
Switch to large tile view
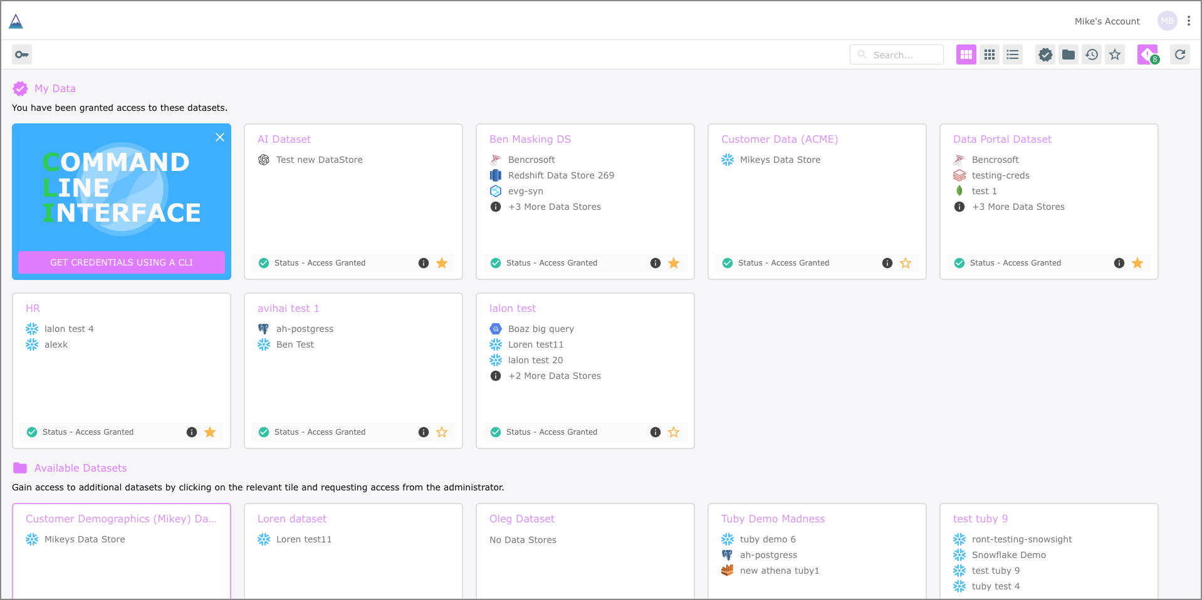[x=966, y=54]
